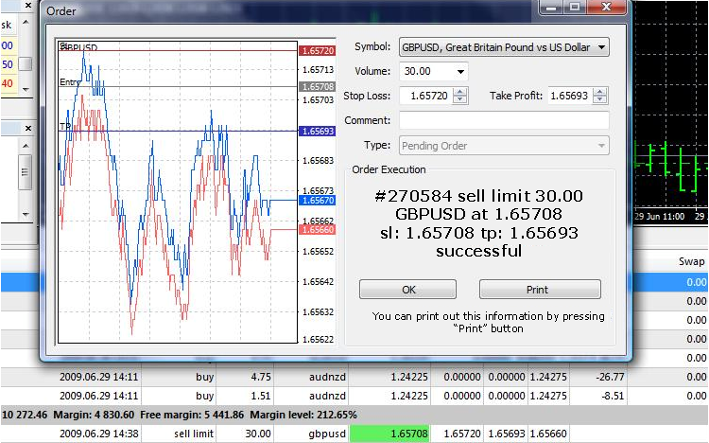Image resolution: width=709 pixels, height=443 pixels.
Task: Click the Take Profit value field 1.65693
Action: tap(570, 96)
